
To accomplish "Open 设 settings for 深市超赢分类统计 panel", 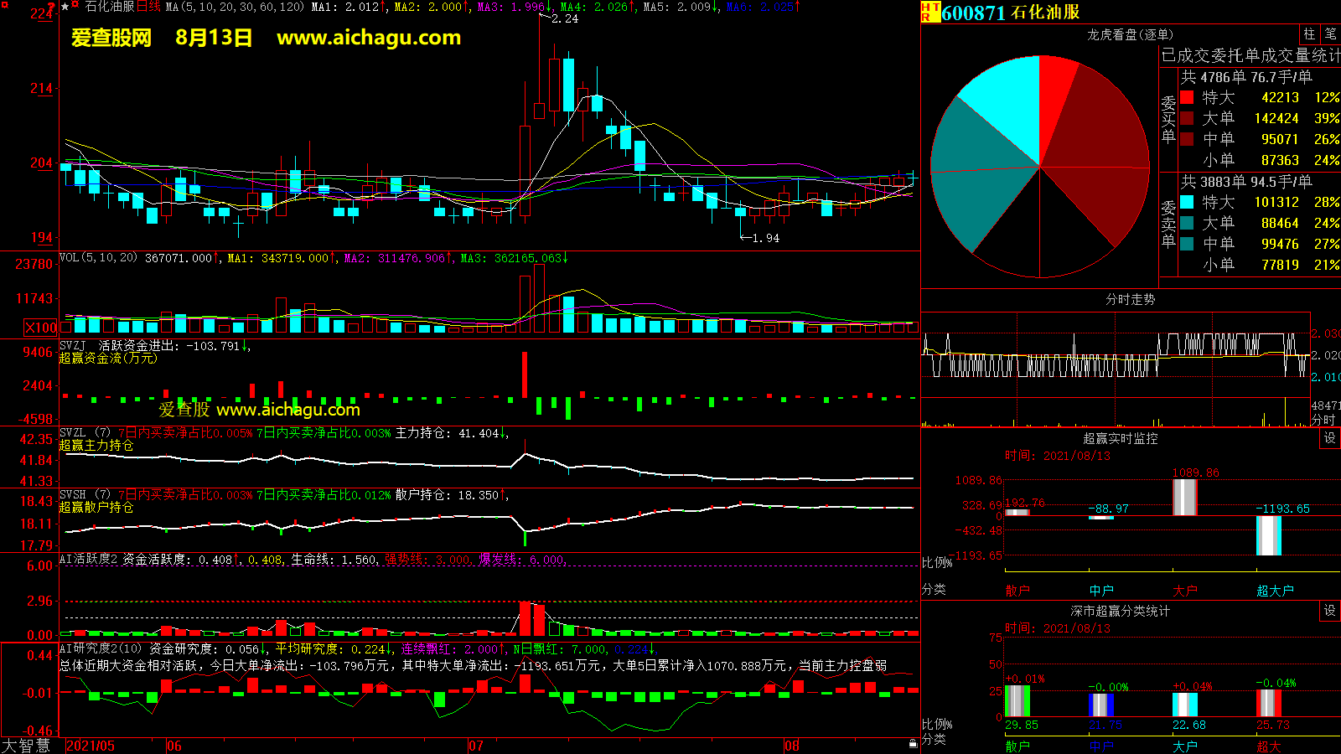I will click(x=1329, y=611).
